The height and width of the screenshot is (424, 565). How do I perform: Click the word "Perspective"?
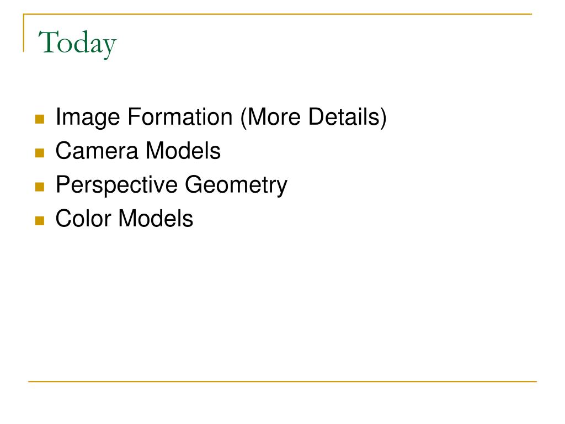116,186
